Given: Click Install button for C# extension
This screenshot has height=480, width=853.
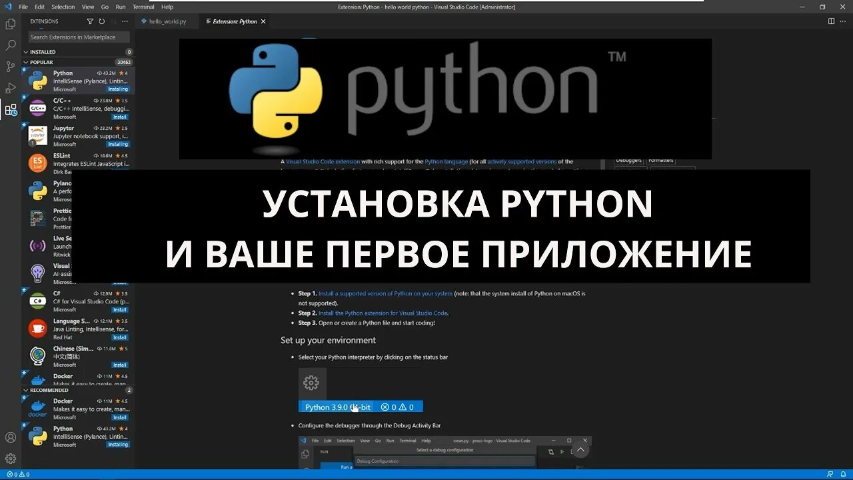Looking at the screenshot, I should tap(120, 310).
